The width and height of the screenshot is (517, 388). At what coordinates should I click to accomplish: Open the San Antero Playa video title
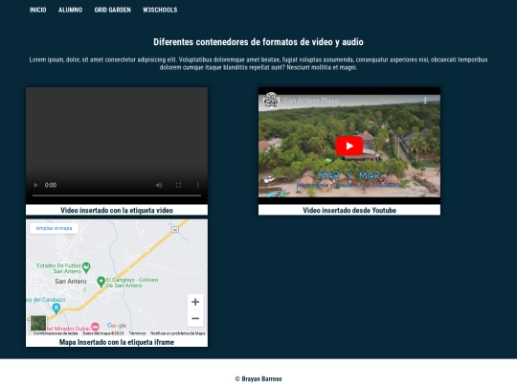(310, 101)
